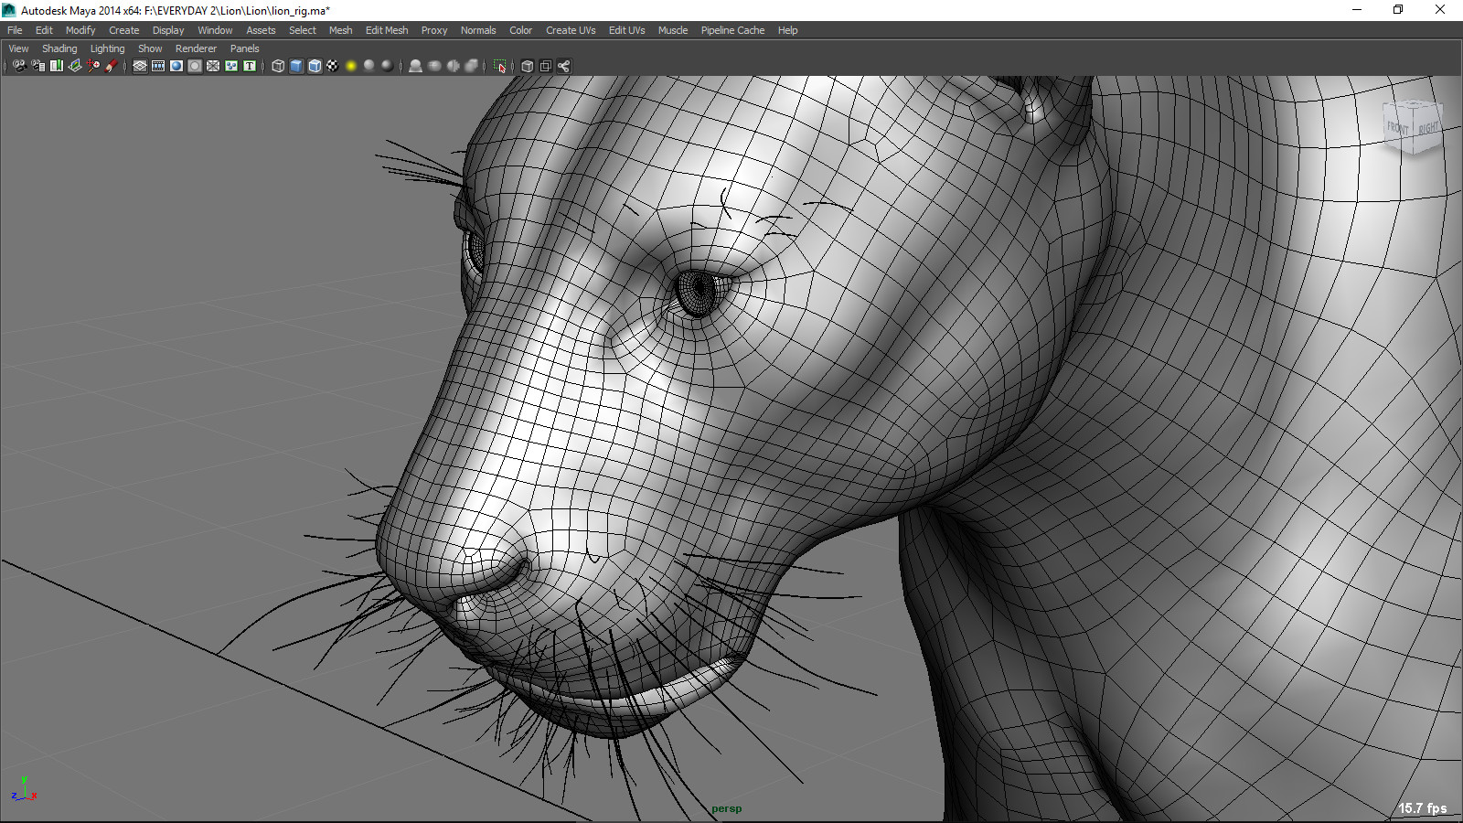Click the isolate select icon

pyautogui.click(x=499, y=66)
